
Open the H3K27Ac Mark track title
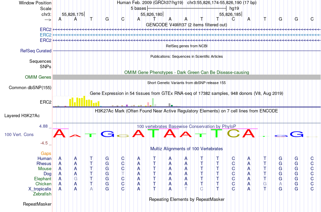click(187, 111)
